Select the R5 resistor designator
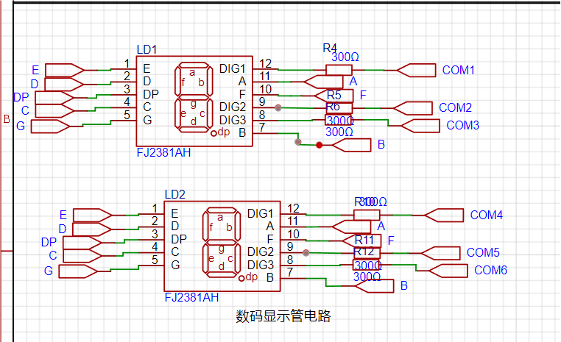The width and height of the screenshot is (561, 342). click(334, 96)
